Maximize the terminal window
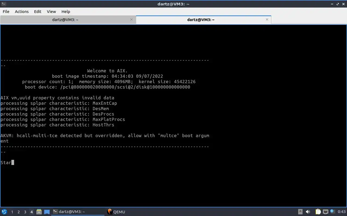 (338, 4)
